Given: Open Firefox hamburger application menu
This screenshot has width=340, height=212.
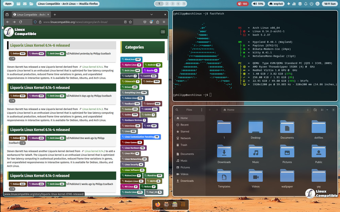Looking at the screenshot, I should (164, 22).
